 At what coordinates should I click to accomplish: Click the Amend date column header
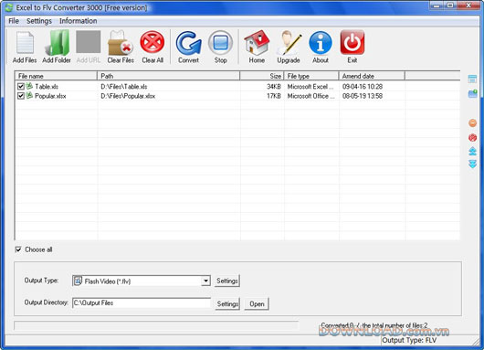point(372,76)
